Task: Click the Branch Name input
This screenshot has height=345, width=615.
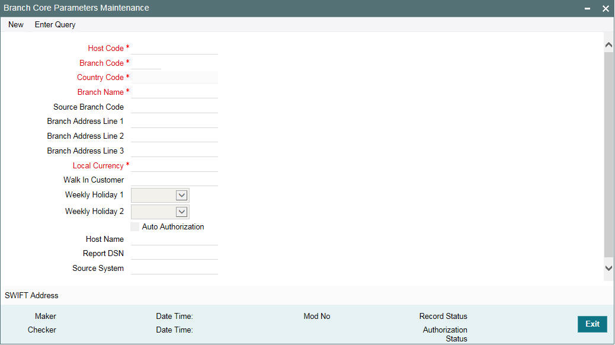Action: [174, 92]
